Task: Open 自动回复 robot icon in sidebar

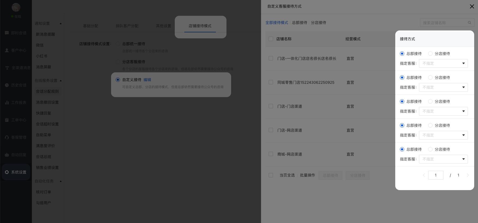Action: pos(7,155)
